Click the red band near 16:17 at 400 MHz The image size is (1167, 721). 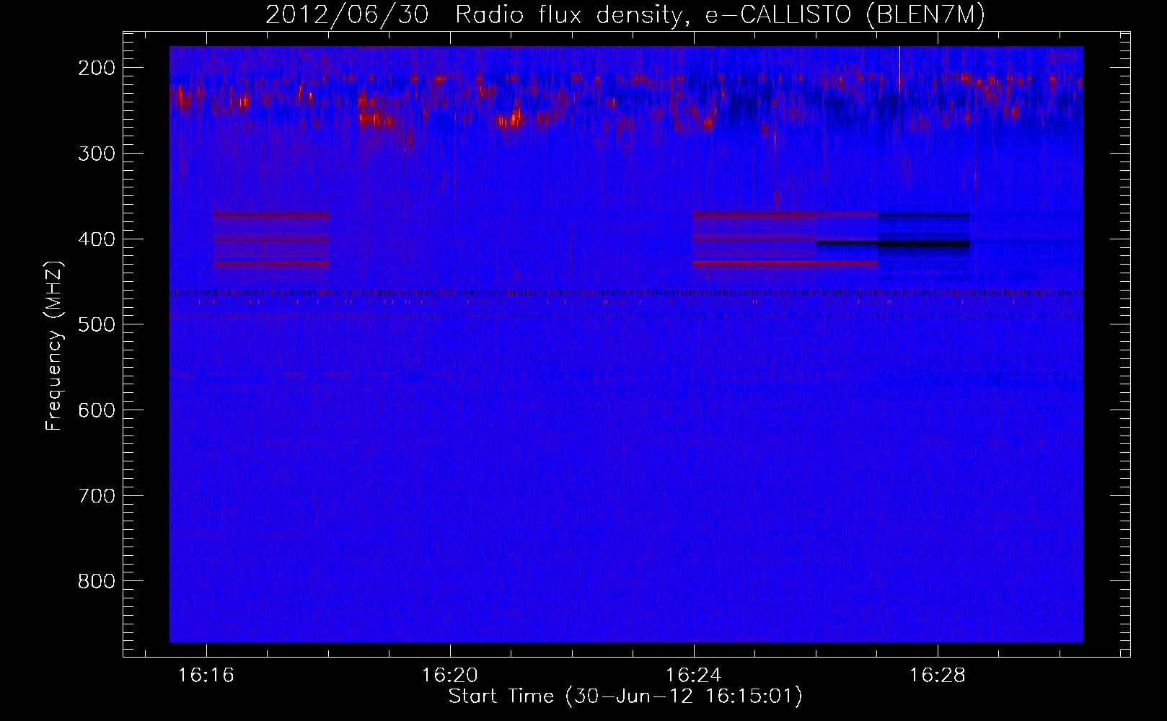pyautogui.click(x=271, y=239)
